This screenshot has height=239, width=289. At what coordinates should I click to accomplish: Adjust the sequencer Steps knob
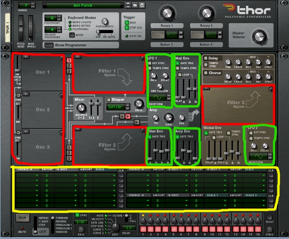(269, 229)
